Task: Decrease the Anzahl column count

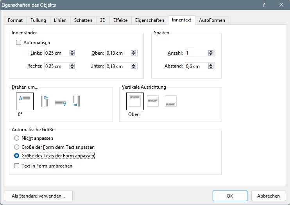Action: (x=211, y=55)
